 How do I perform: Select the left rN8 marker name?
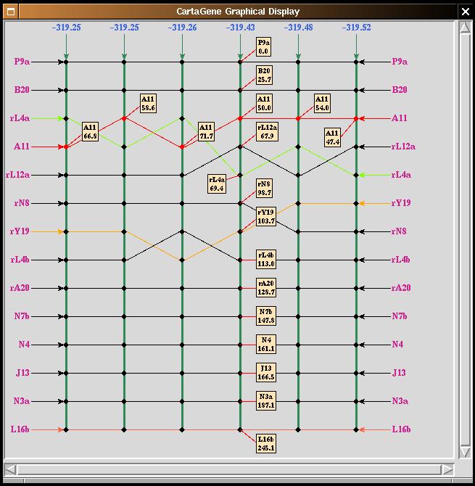click(22, 202)
